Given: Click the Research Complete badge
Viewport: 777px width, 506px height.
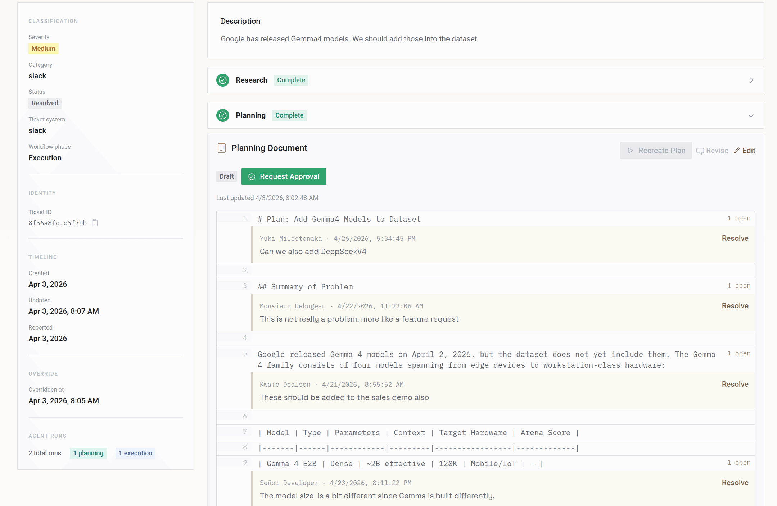Looking at the screenshot, I should tap(291, 80).
